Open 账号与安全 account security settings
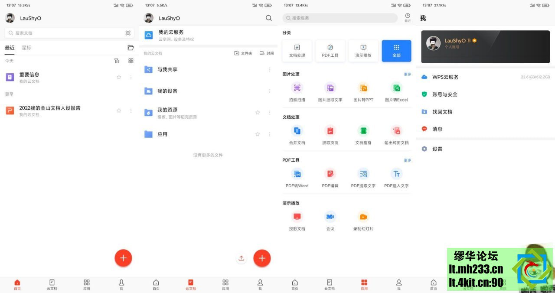This screenshot has height=293, width=555. pyautogui.click(x=444, y=94)
